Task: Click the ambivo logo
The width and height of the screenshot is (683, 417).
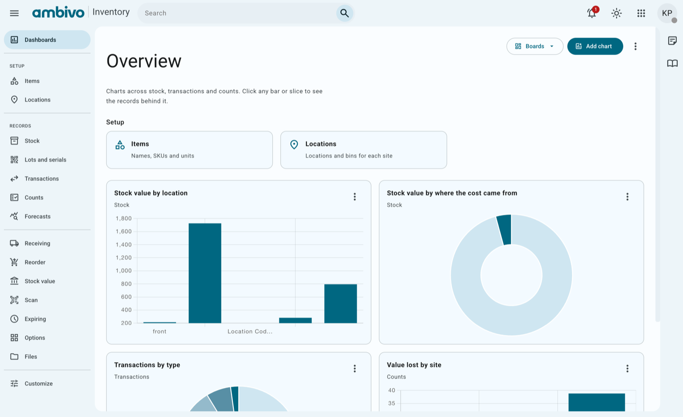Action: [58, 12]
